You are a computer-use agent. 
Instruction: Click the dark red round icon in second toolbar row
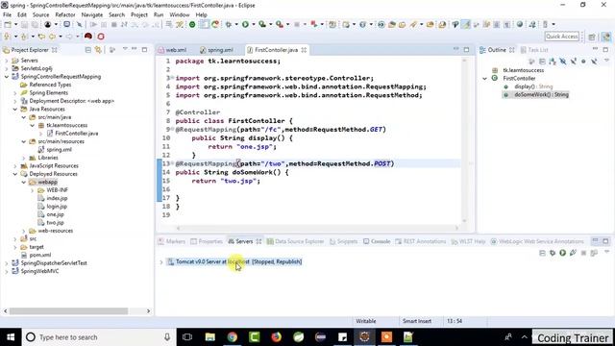click(88, 37)
